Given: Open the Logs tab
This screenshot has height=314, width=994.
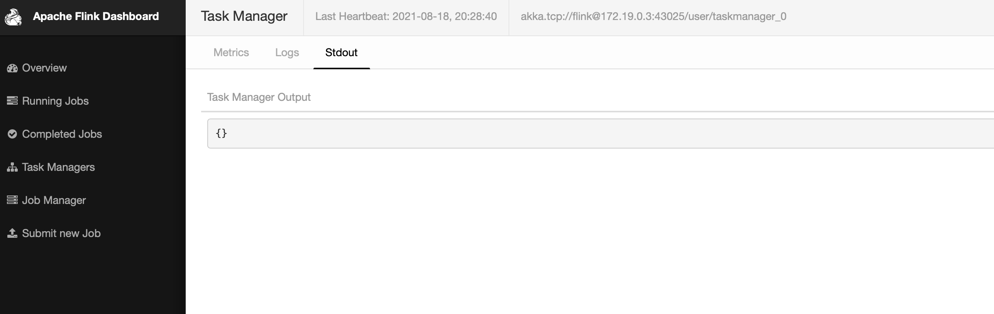Looking at the screenshot, I should tap(287, 52).
